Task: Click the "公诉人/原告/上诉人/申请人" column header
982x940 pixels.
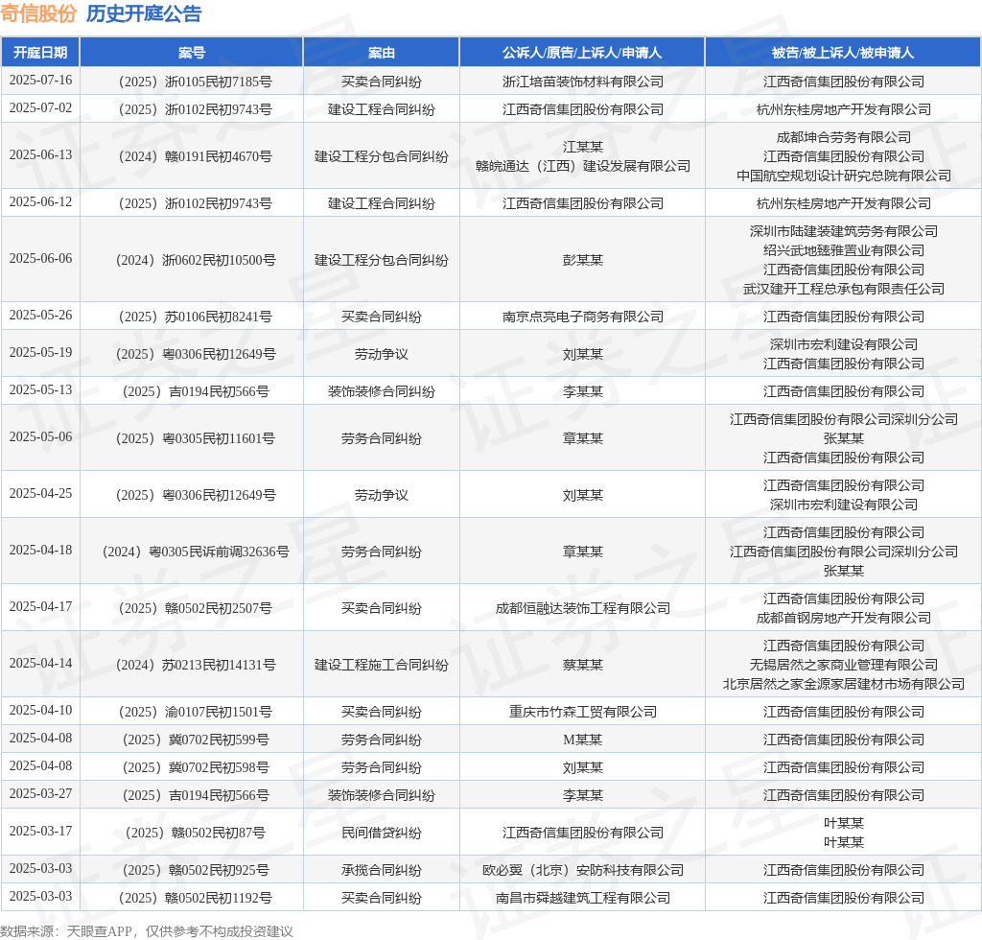Action: [x=582, y=53]
